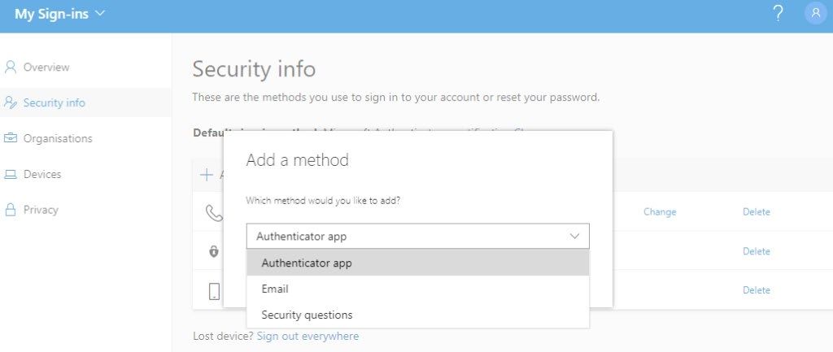Click Change link for phone method
Screen dimensions: 833x352
coord(660,212)
